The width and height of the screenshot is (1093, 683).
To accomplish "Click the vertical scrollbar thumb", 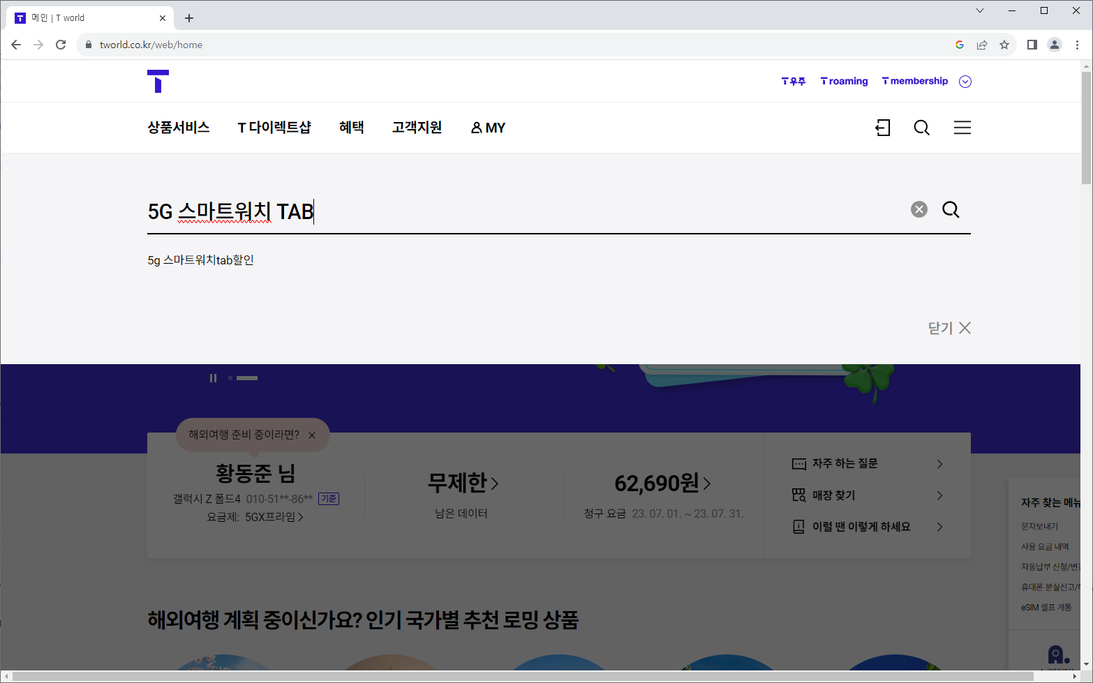I will 1086,128.
